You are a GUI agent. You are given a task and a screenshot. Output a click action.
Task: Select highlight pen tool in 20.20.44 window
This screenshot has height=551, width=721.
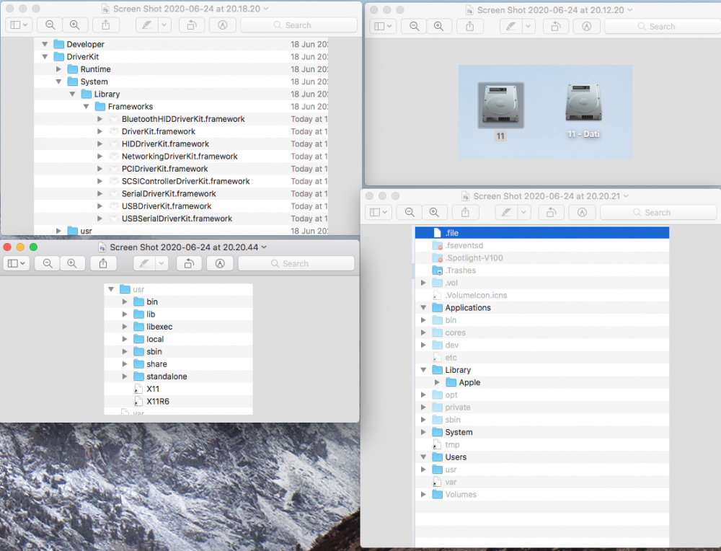(144, 263)
